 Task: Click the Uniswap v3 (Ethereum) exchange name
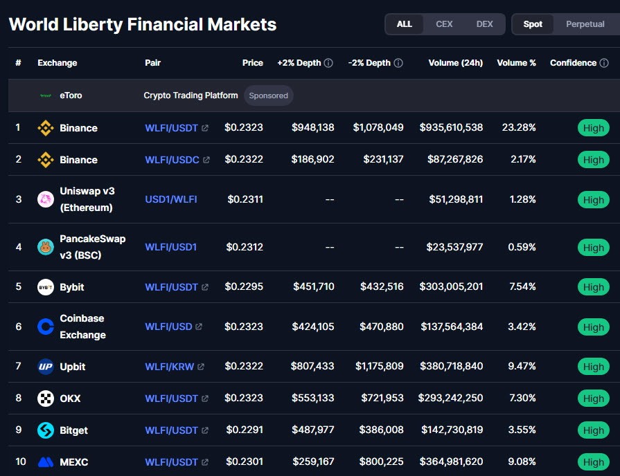pos(87,199)
